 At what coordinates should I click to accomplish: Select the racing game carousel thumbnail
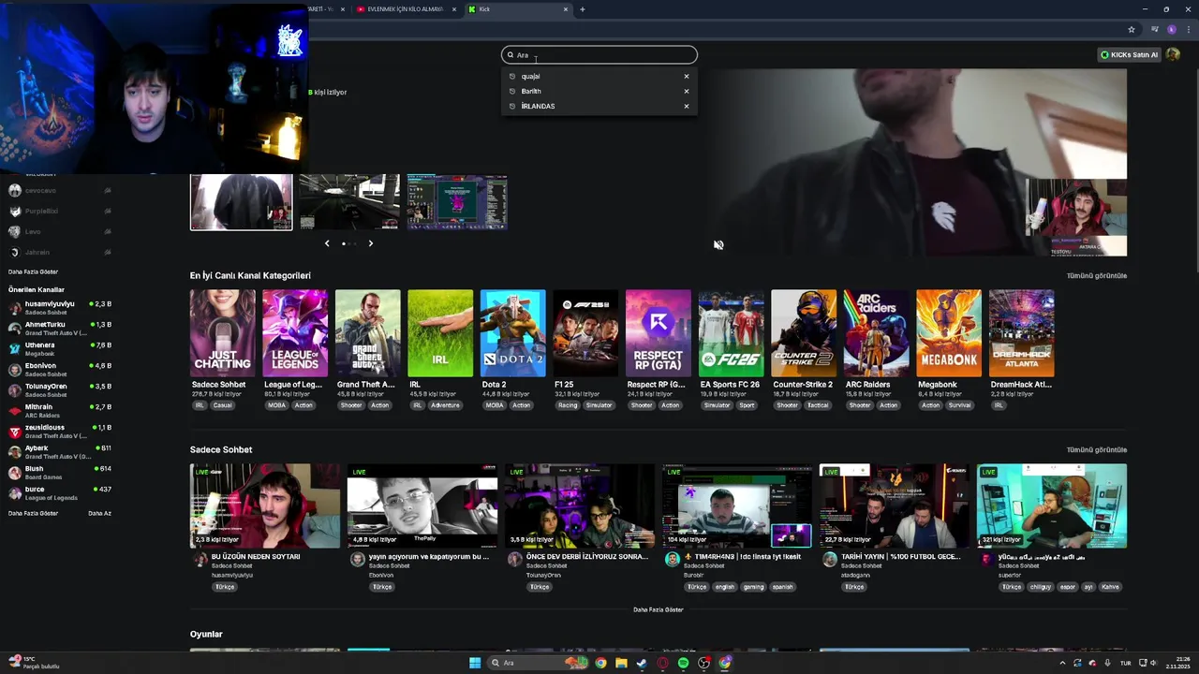coord(349,201)
